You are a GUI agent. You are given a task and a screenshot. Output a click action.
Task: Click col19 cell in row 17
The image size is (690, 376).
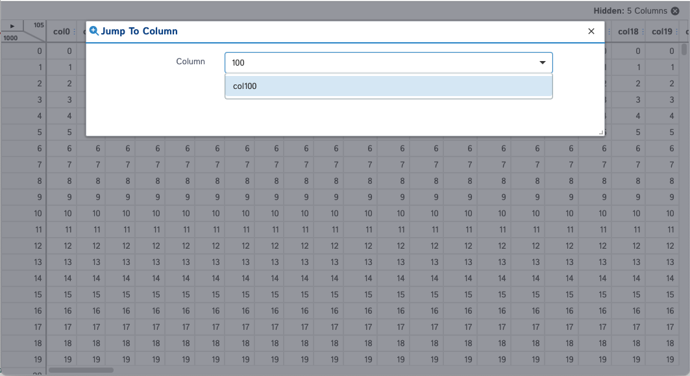click(x=662, y=327)
